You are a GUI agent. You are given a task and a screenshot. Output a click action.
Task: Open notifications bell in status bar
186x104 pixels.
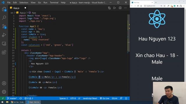point(126,98)
